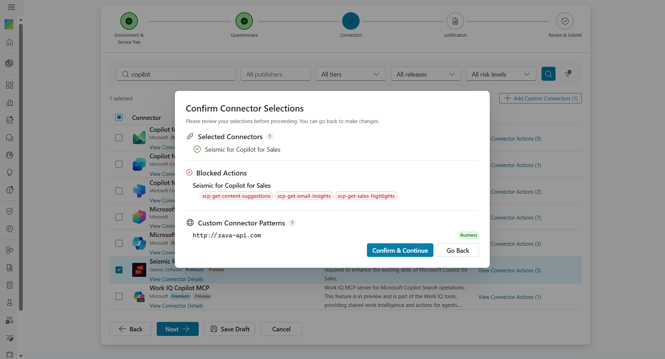The image size is (665, 359).
Task: Open the stacked cubes icon in sidebar
Action: (x=10, y=63)
